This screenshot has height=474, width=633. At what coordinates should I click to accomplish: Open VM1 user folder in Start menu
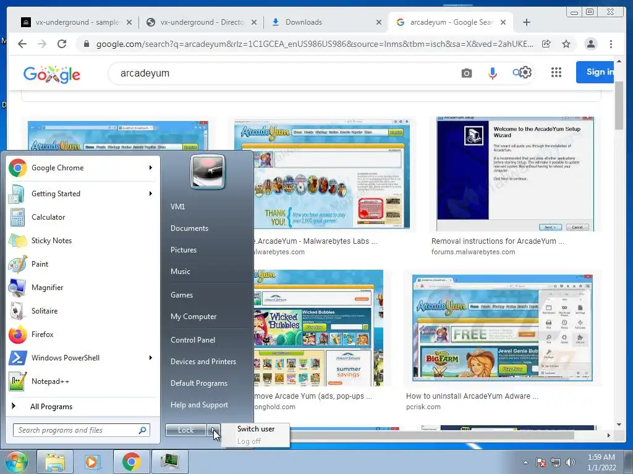pyautogui.click(x=177, y=206)
